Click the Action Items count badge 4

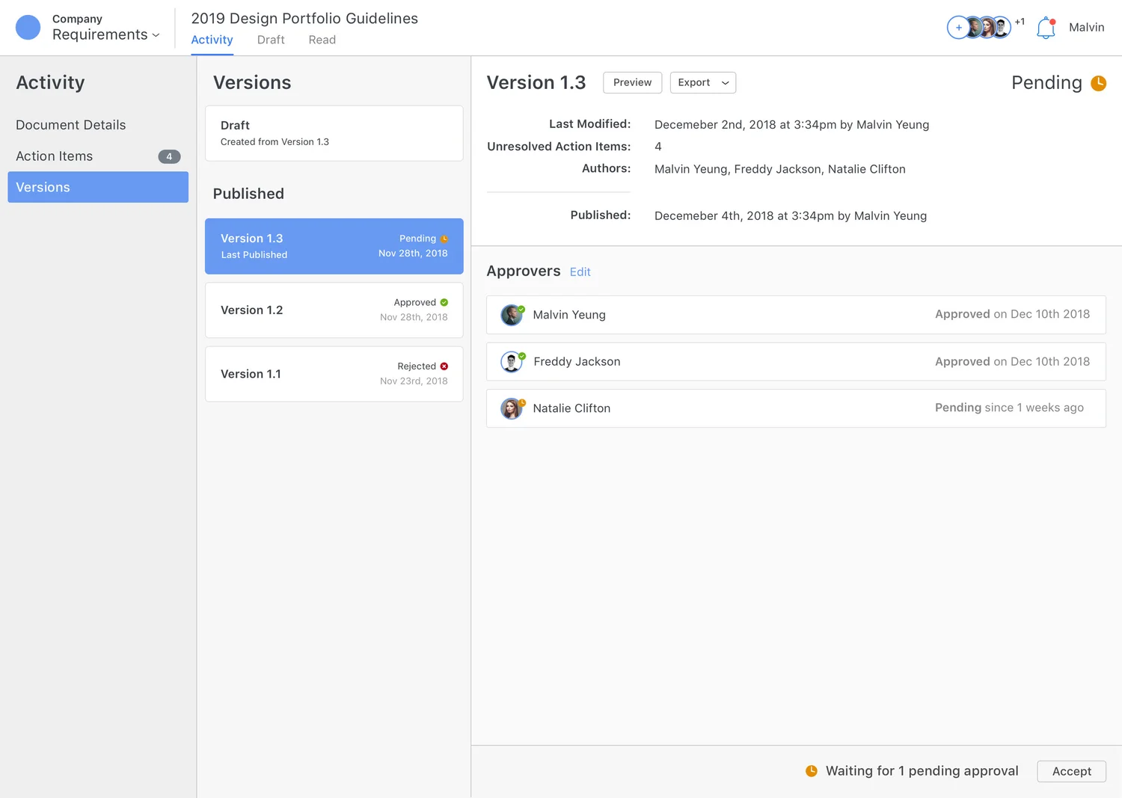[169, 157]
